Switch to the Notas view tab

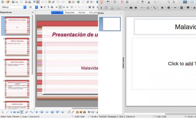coord(82,13)
